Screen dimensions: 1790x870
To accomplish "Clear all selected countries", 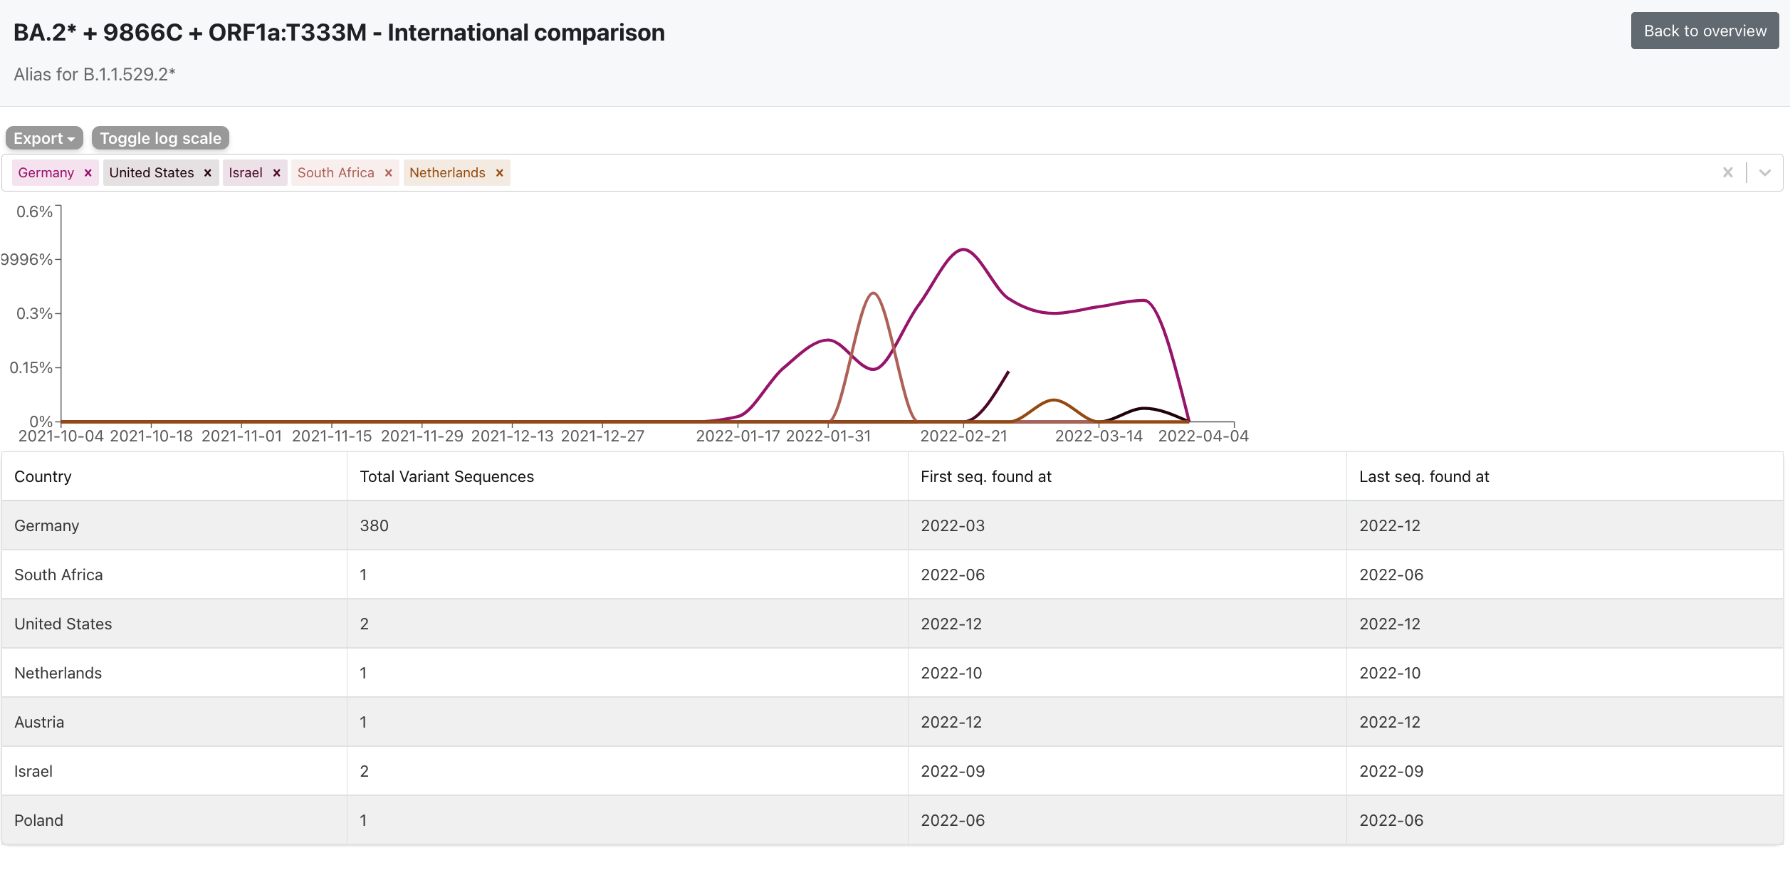I will point(1727,173).
